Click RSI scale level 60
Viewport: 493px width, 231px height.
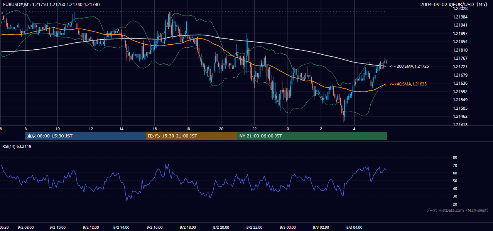[455, 173]
